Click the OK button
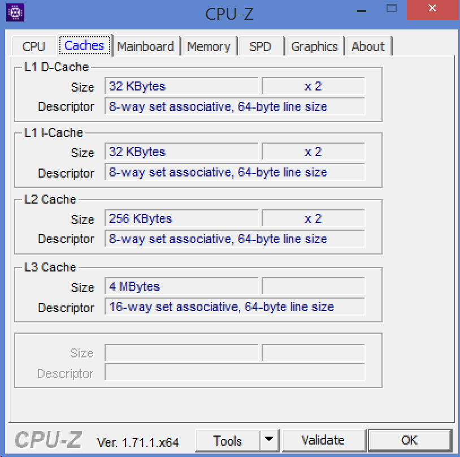The image size is (460, 457). coord(409,441)
